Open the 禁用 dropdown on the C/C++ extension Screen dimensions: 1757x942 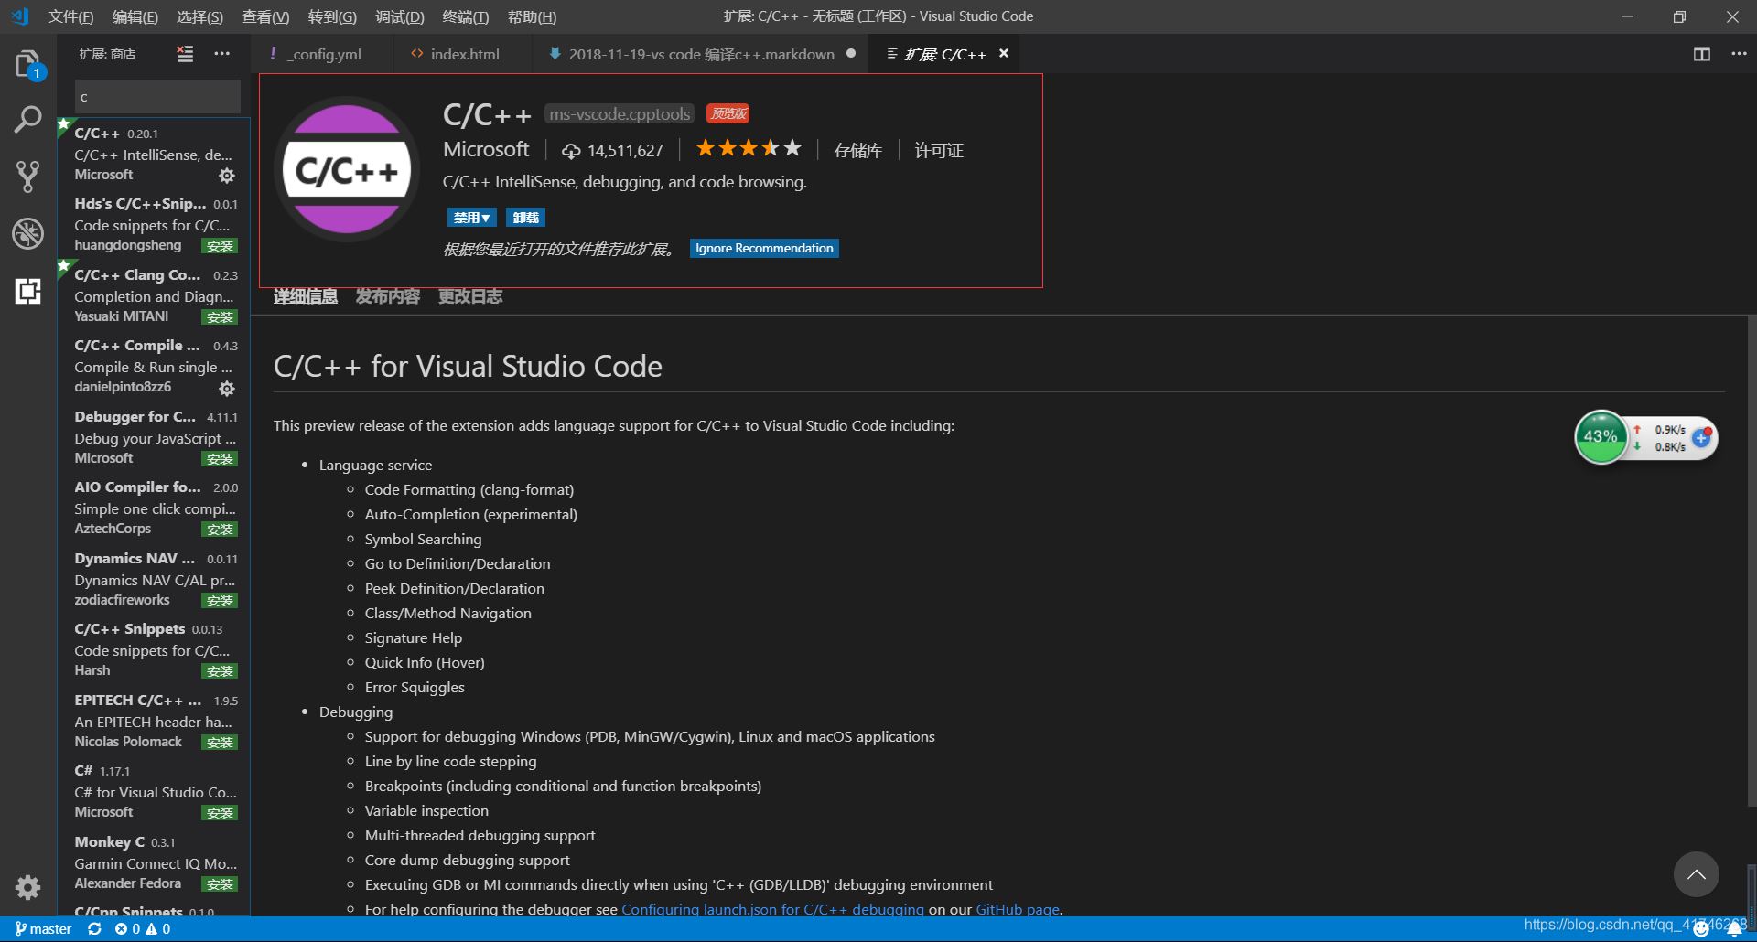471,217
